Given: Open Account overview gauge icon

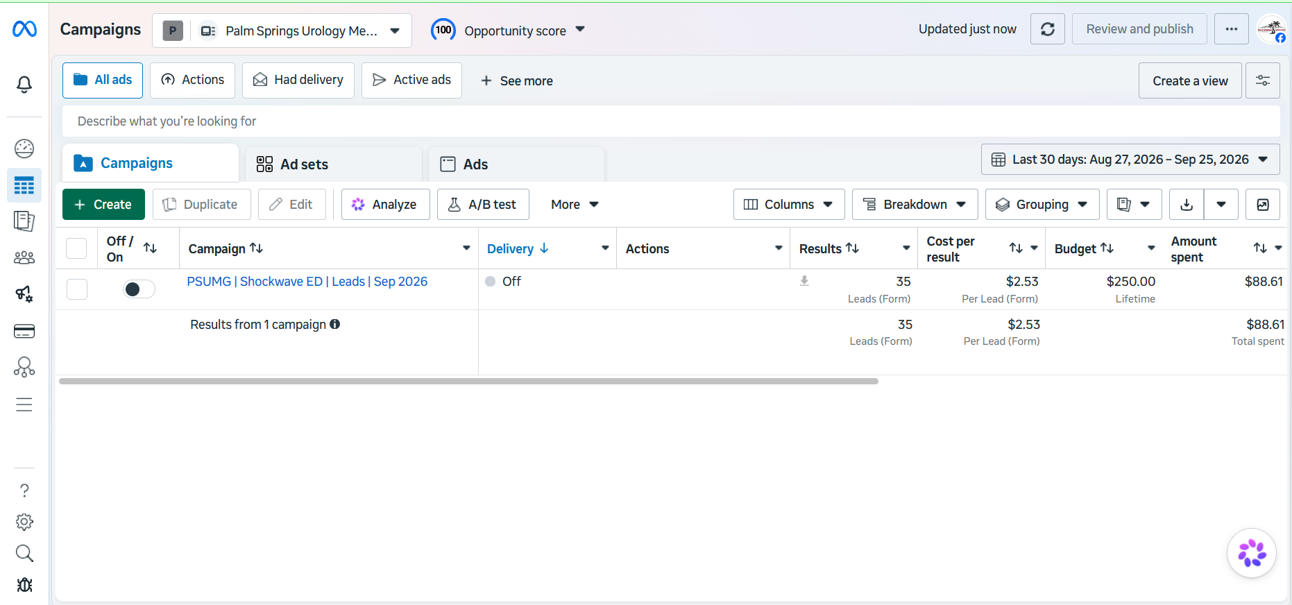Looking at the screenshot, I should [24, 148].
